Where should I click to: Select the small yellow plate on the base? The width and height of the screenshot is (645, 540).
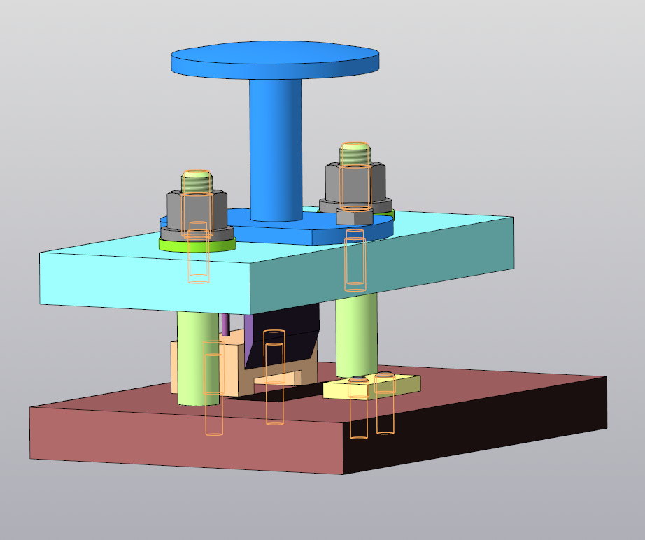click(x=406, y=385)
